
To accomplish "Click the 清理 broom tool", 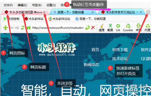I will (101, 28).
